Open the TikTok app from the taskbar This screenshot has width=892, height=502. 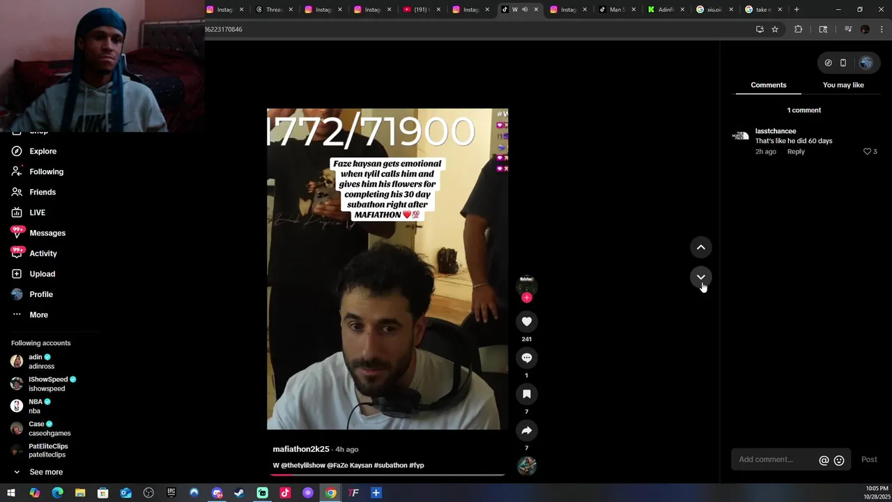coord(285,493)
